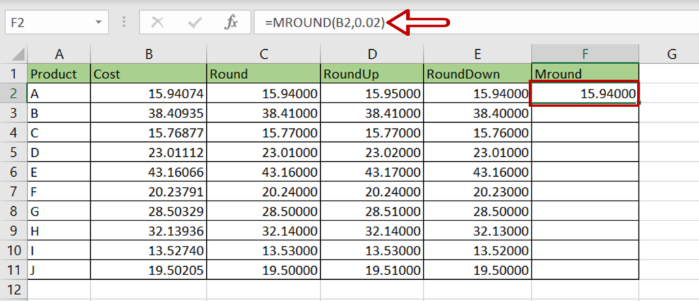
Task: Click RoundDown cell 20.23000
Action: tap(477, 191)
